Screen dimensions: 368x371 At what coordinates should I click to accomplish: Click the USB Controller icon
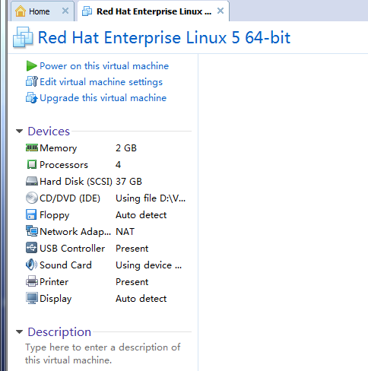coord(31,248)
